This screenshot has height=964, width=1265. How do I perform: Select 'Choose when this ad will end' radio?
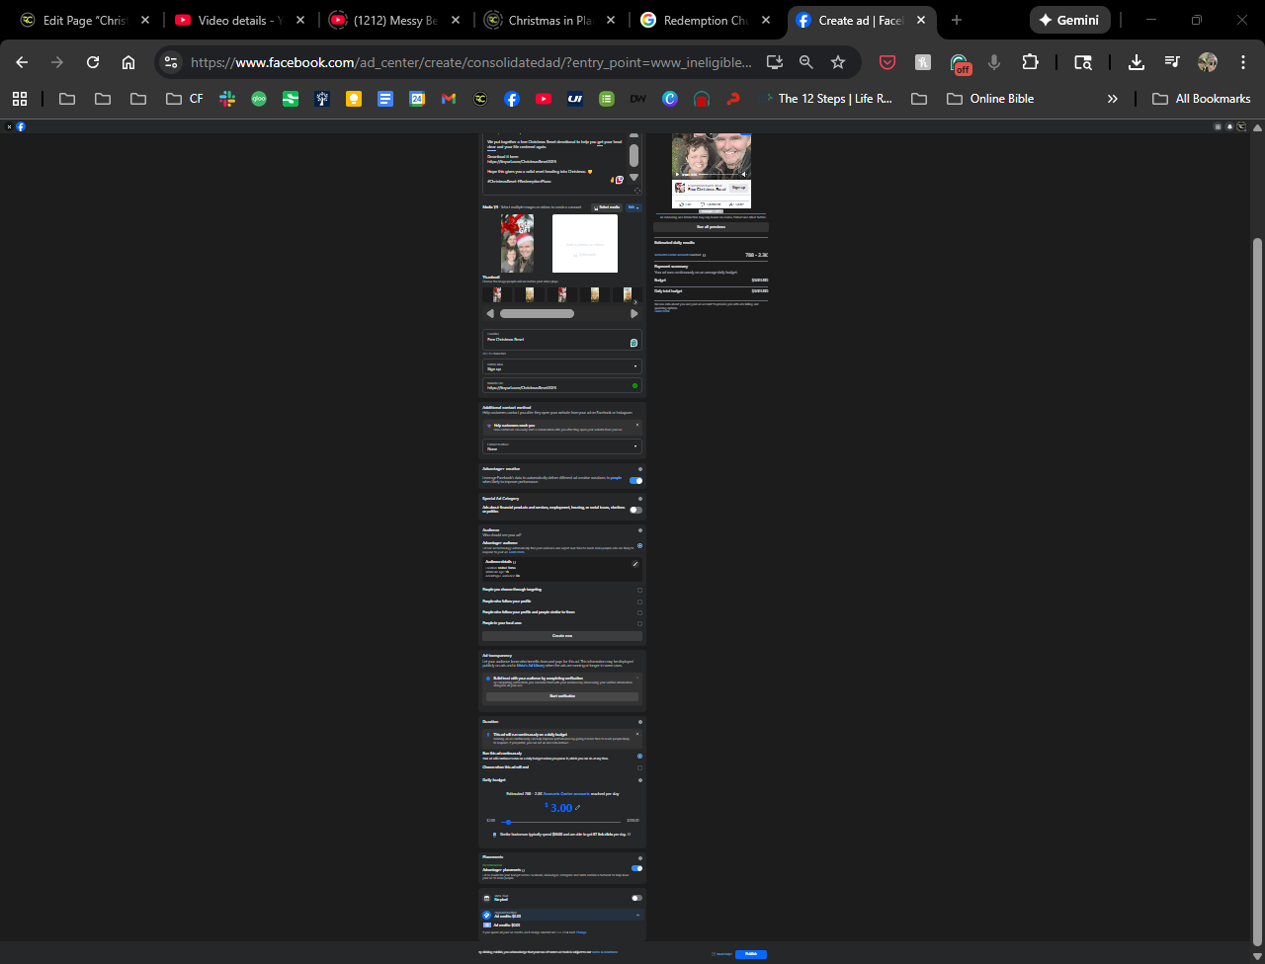(639, 766)
